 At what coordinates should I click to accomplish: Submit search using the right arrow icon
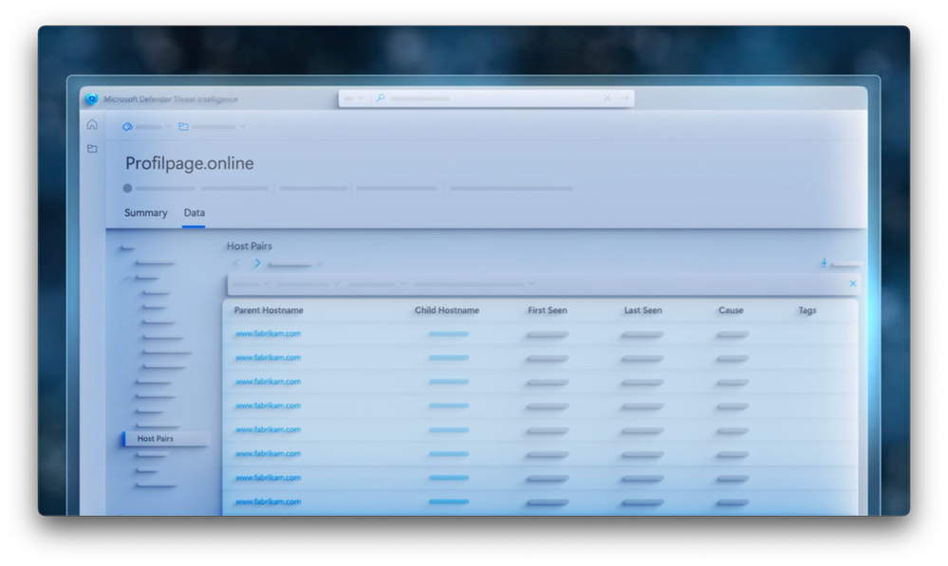pyautogui.click(x=624, y=98)
